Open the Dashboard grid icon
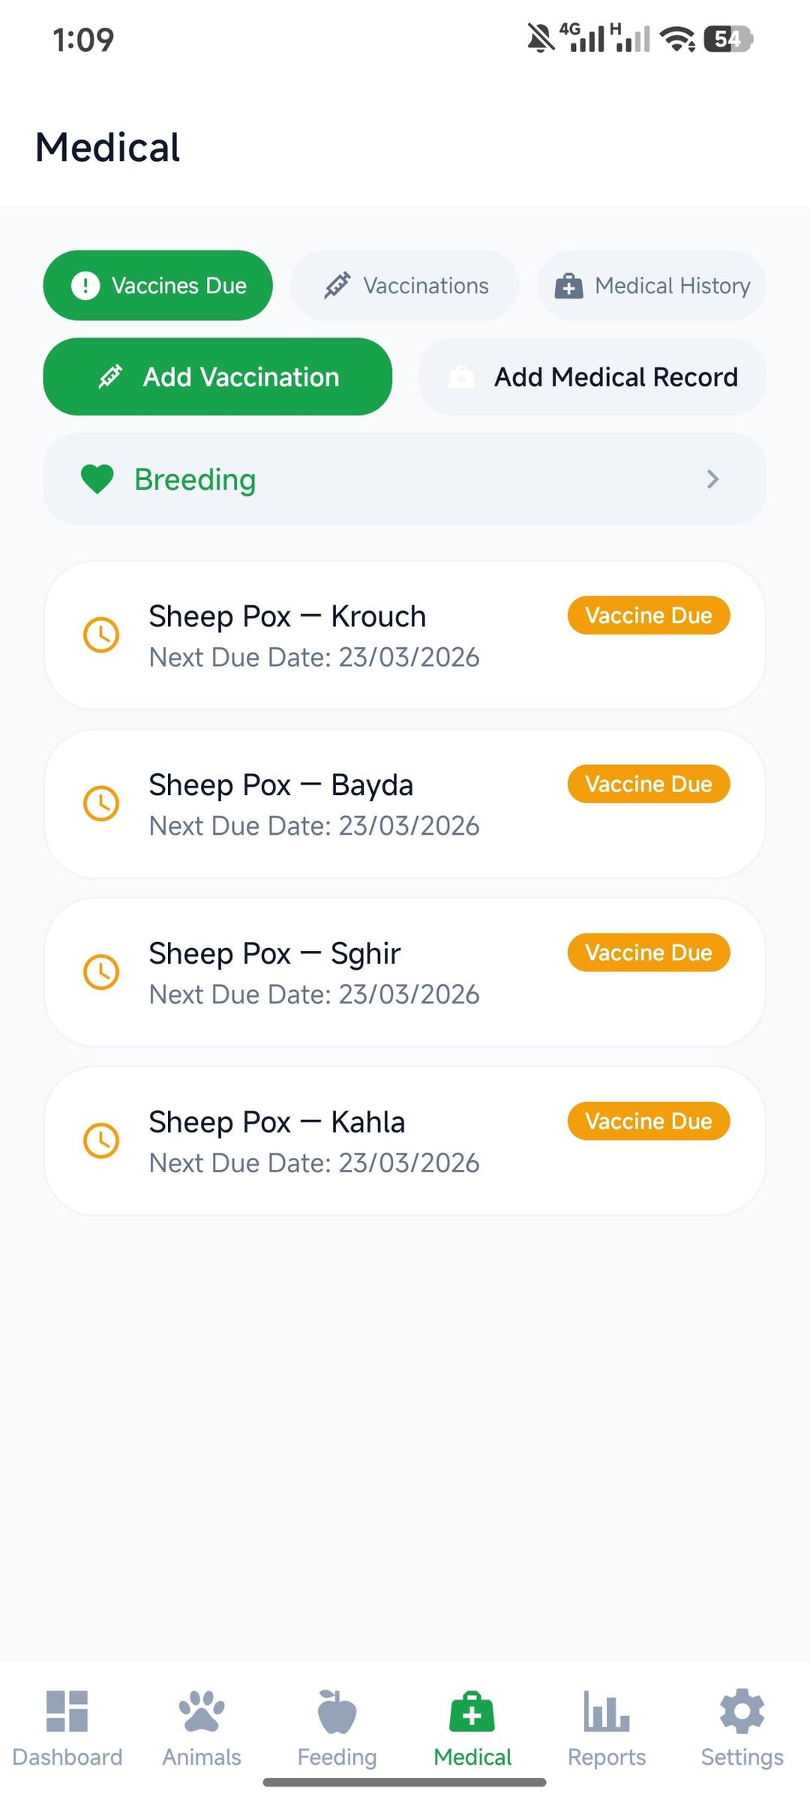The width and height of the screenshot is (810, 1800). tap(67, 1711)
